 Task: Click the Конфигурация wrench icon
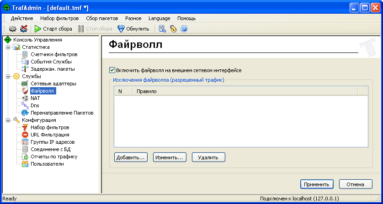tap(16, 120)
